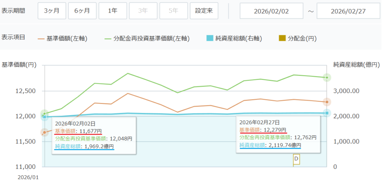Click the green start marker of reinvested line

pyautogui.click(x=44, y=114)
